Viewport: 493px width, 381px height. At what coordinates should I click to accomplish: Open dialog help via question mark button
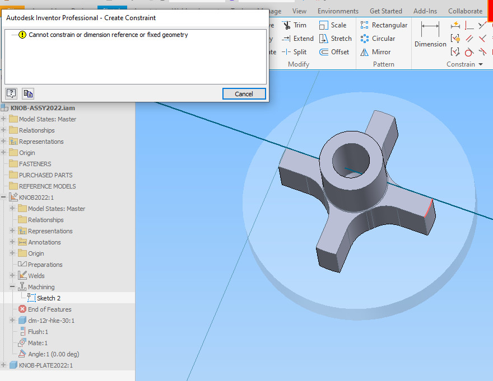click(11, 93)
